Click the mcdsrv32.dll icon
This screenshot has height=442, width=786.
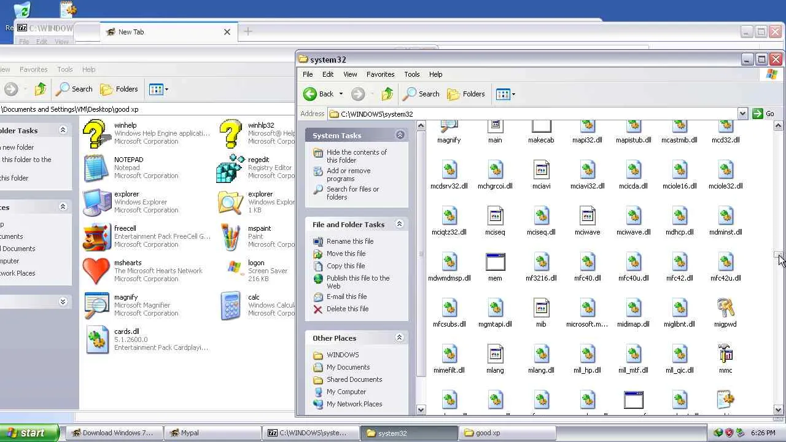(449, 169)
